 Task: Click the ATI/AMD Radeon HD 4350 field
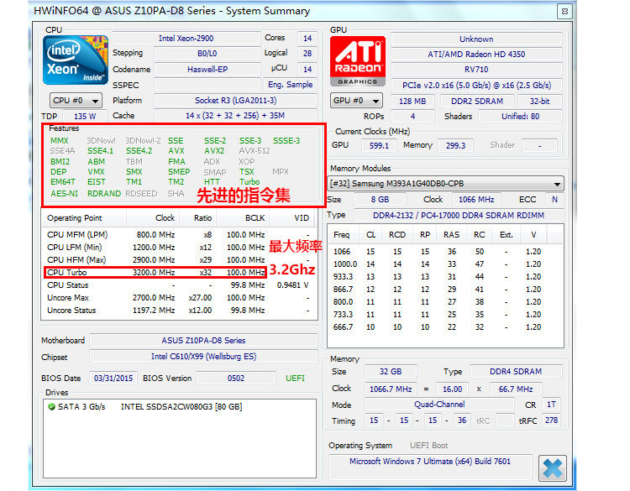476,55
